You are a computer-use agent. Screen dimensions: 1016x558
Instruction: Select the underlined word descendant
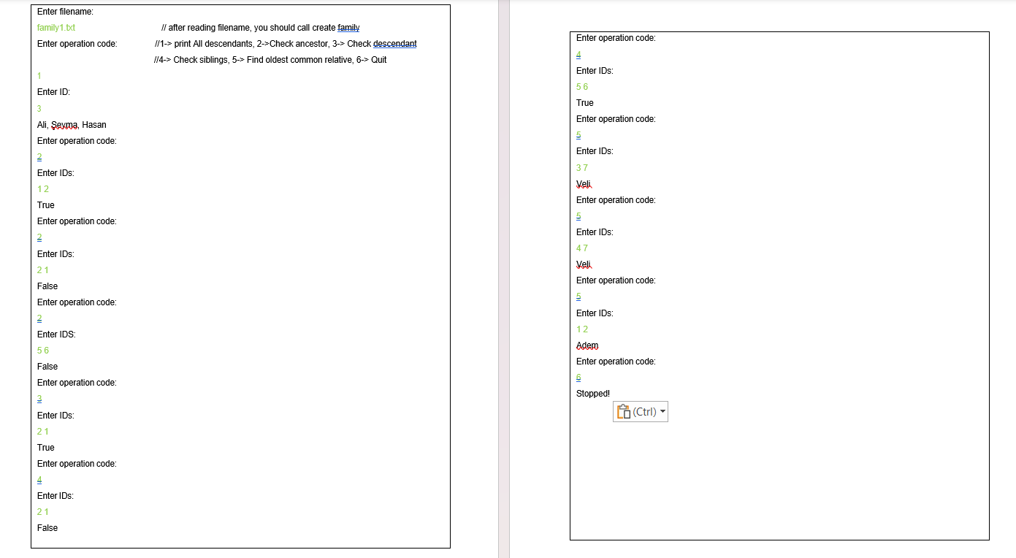(394, 43)
